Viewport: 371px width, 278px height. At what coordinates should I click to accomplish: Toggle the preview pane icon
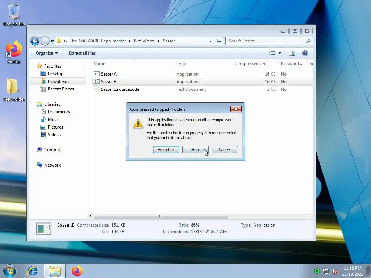click(x=292, y=53)
